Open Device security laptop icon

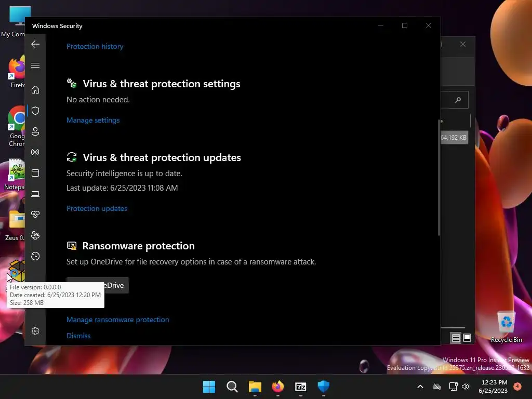coord(35,194)
